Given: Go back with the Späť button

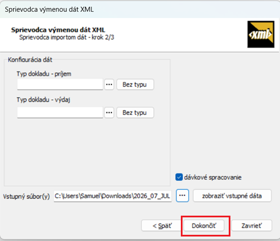Looking at the screenshot, I should [x=162, y=226].
